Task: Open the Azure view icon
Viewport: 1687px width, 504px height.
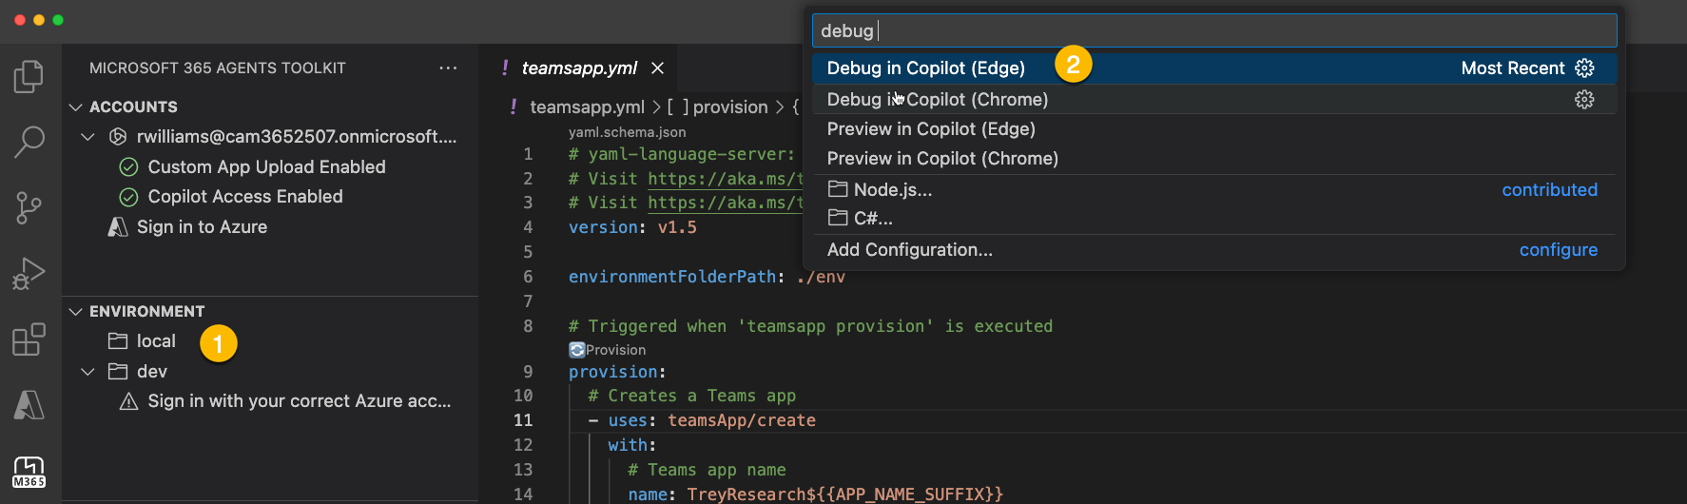Action: click(x=29, y=405)
